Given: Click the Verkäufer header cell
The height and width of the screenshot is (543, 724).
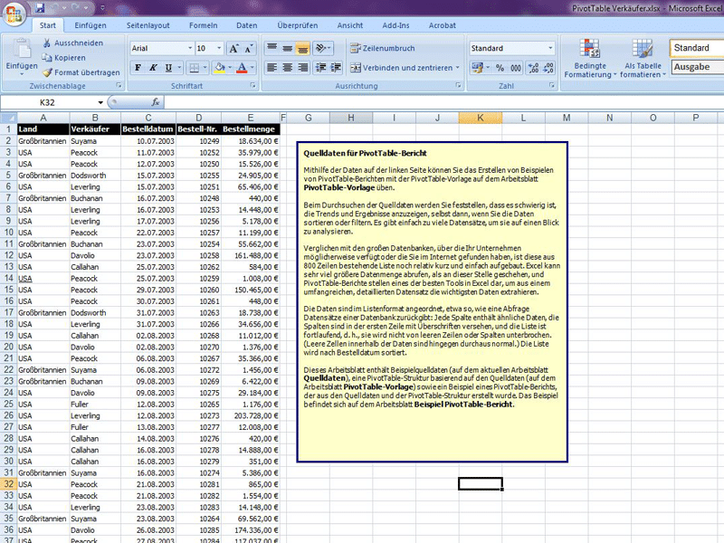Looking at the screenshot, I should pos(95,129).
